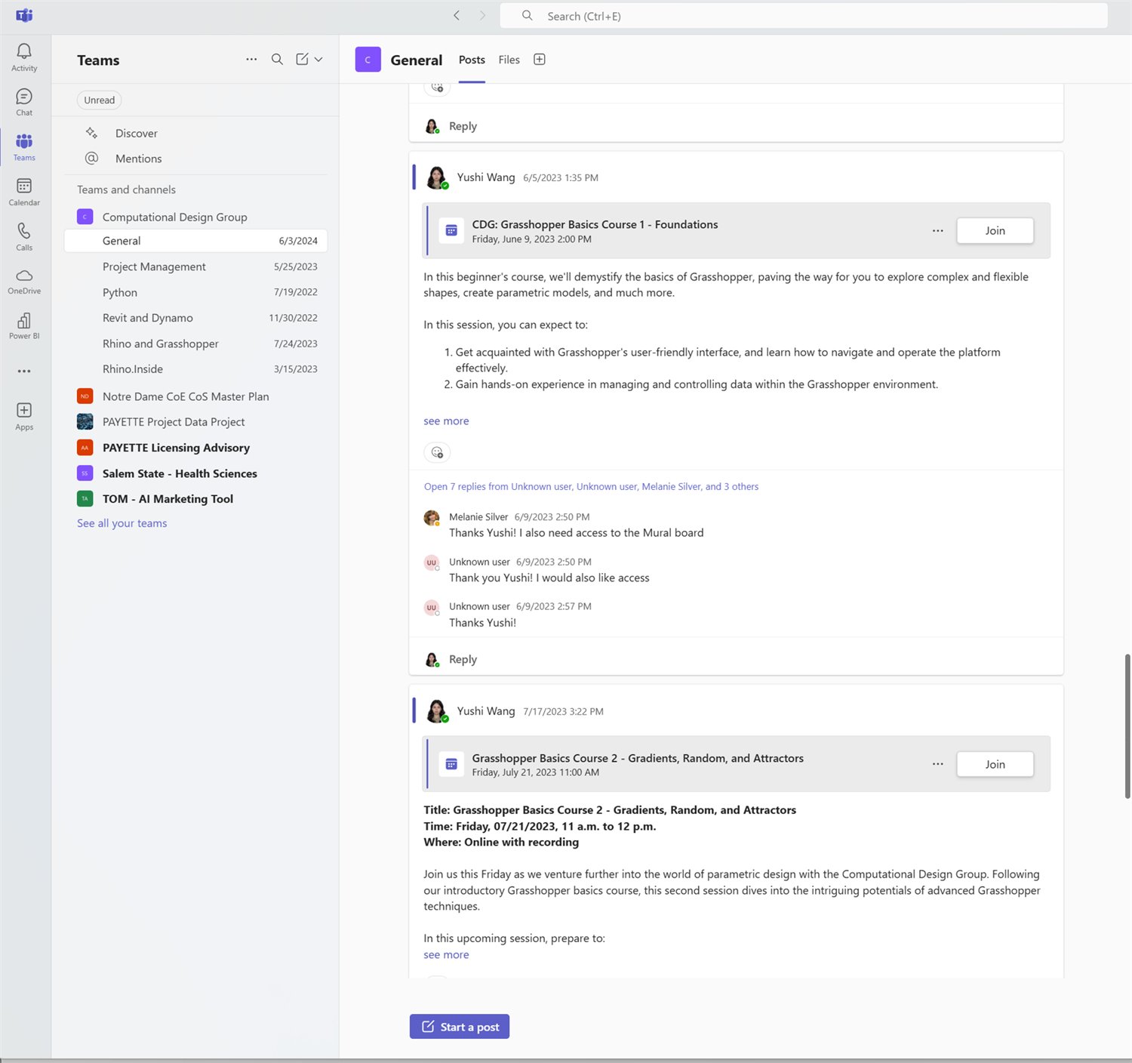Compose a new message icon

pyautogui.click(x=302, y=59)
